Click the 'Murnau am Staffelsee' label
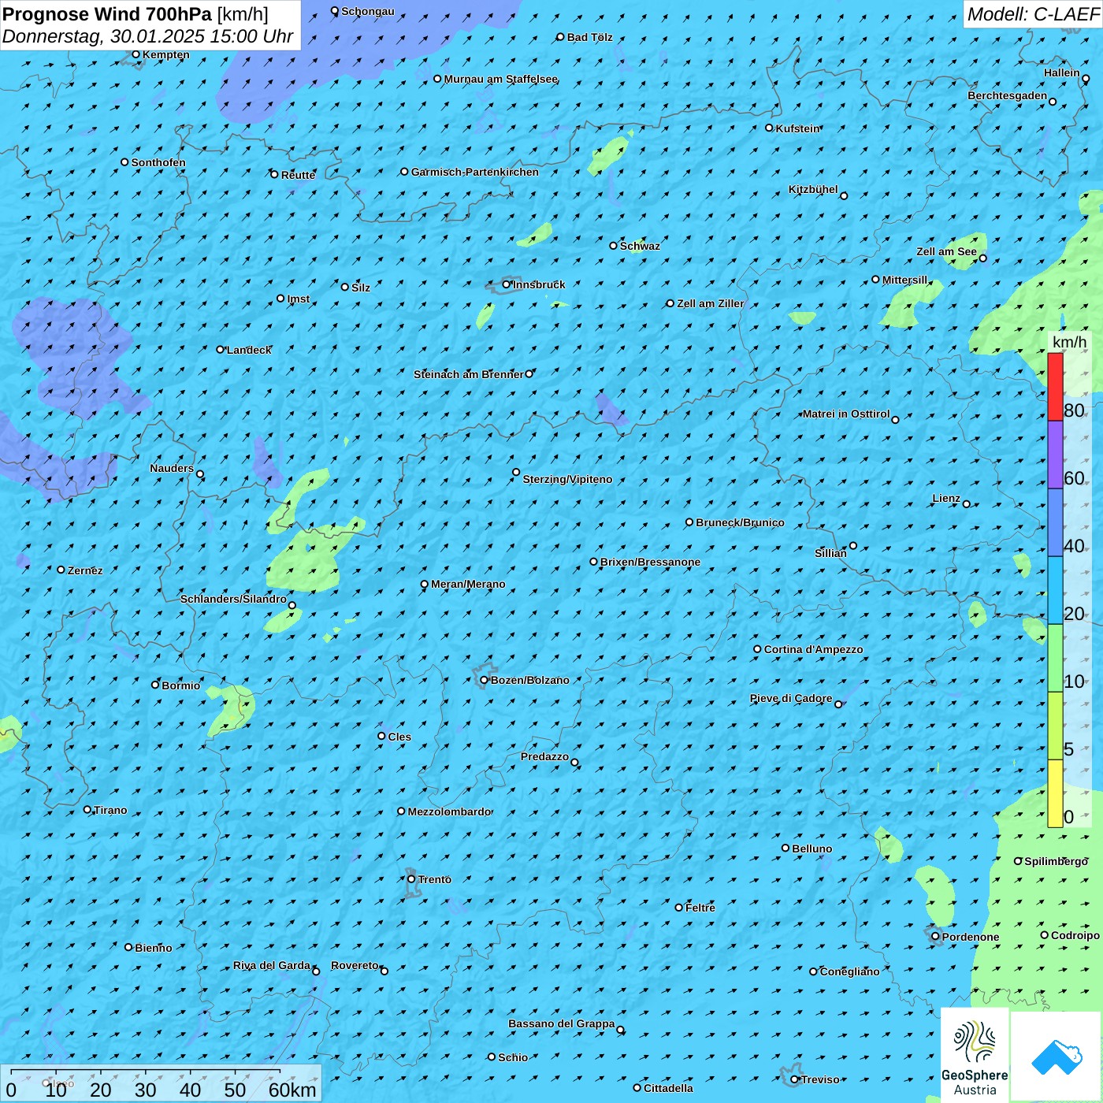The height and width of the screenshot is (1103, 1103). tap(501, 79)
